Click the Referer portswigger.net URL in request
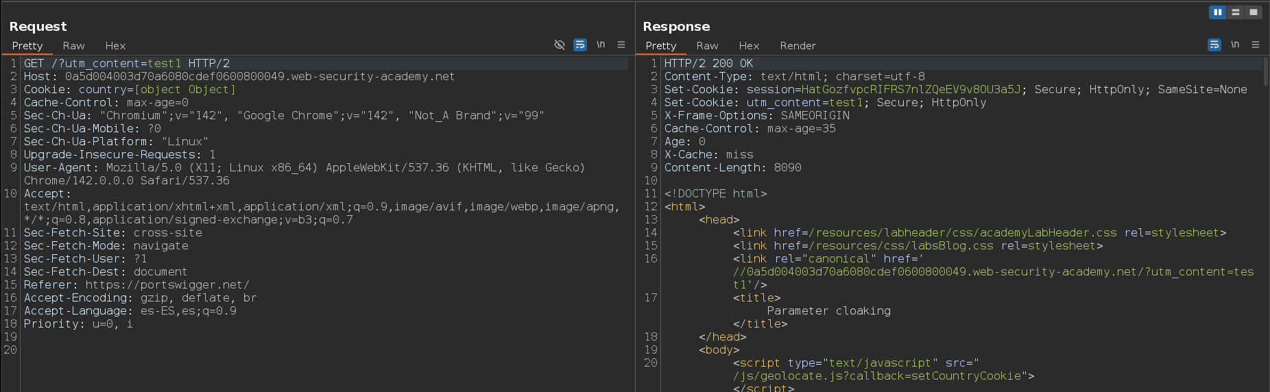Viewport: 1270px width, 392px height. point(167,285)
